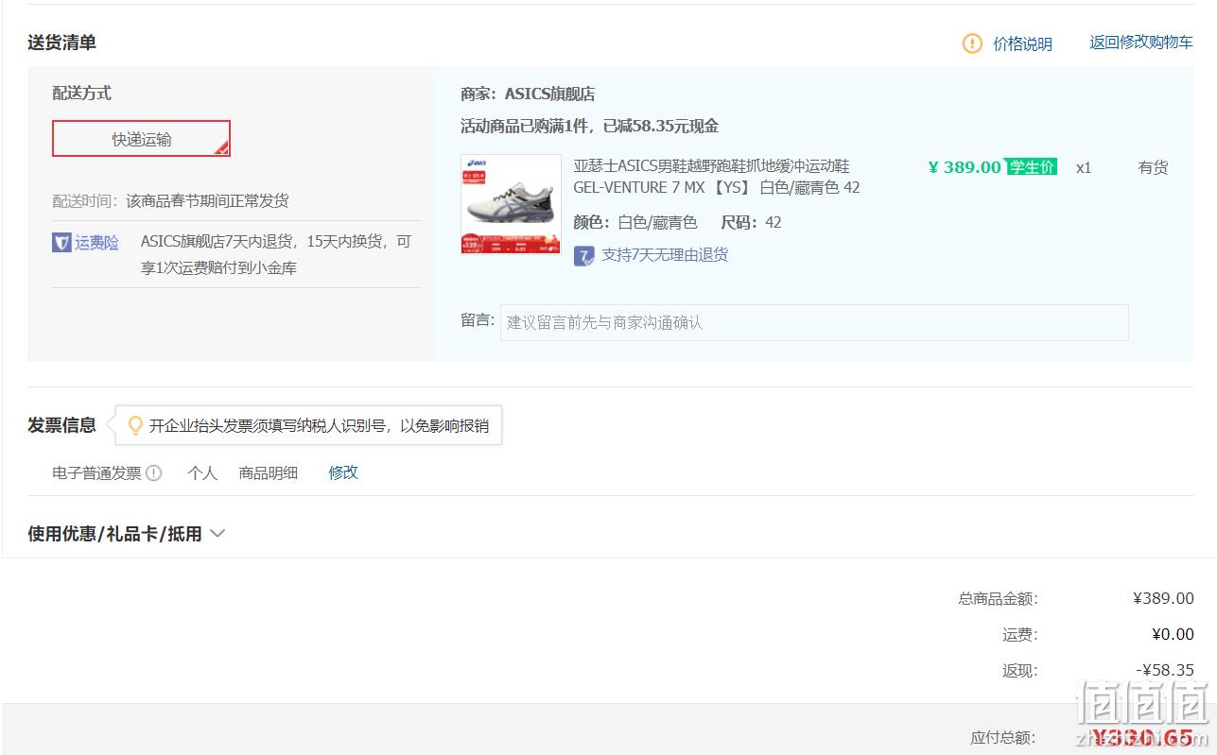Click the 7-day return badge icon
The width and height of the screenshot is (1217, 755).
click(x=584, y=255)
